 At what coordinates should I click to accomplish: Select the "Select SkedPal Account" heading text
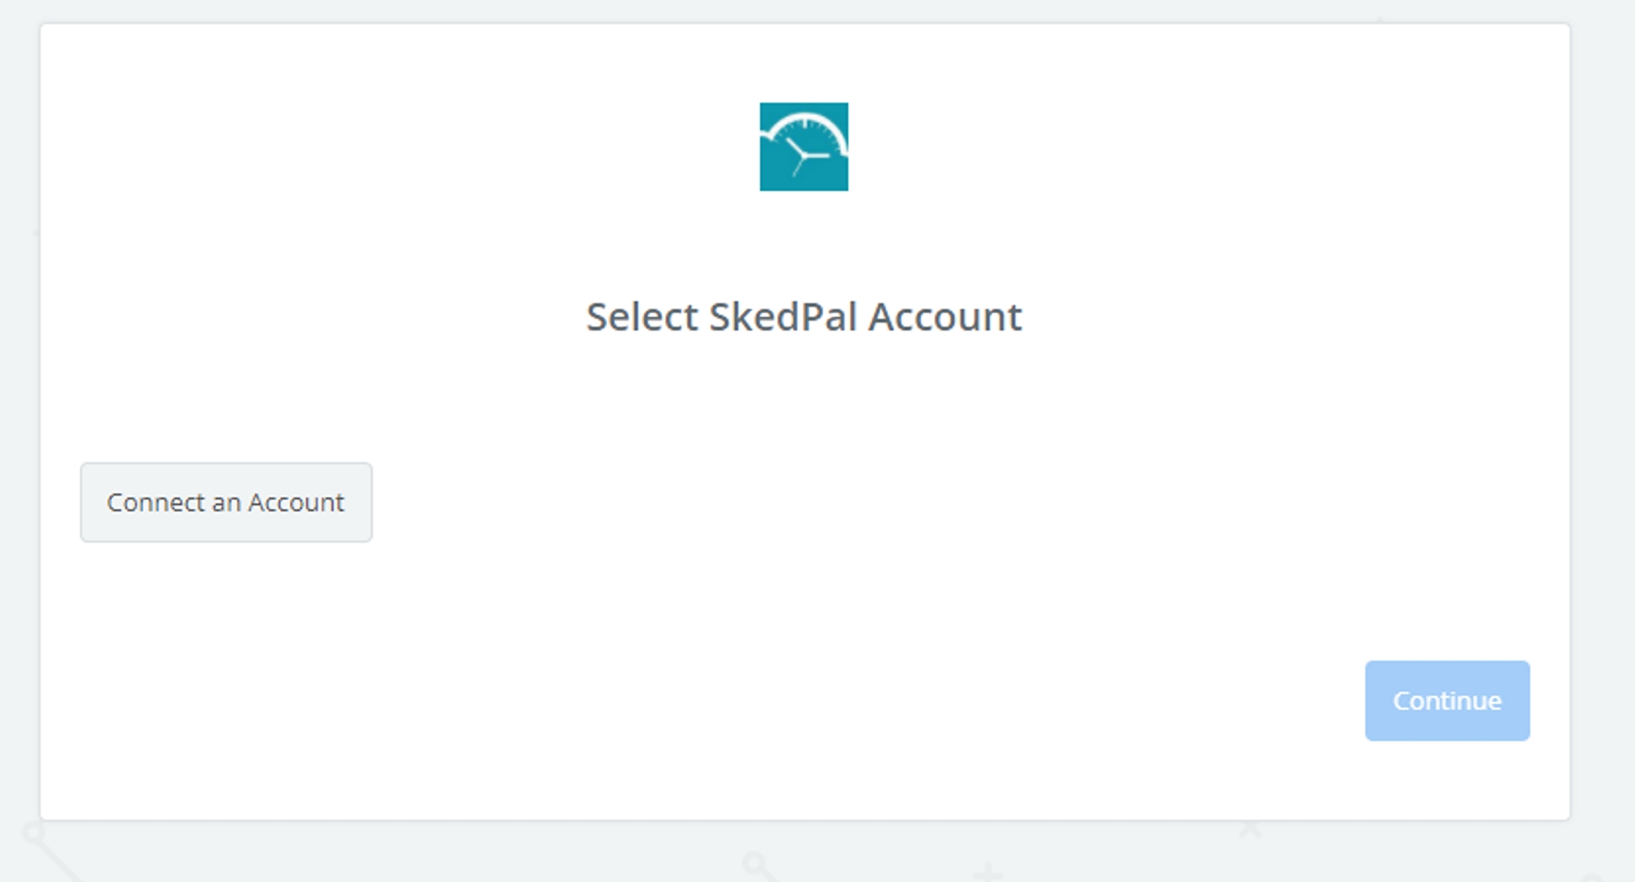[x=804, y=317]
